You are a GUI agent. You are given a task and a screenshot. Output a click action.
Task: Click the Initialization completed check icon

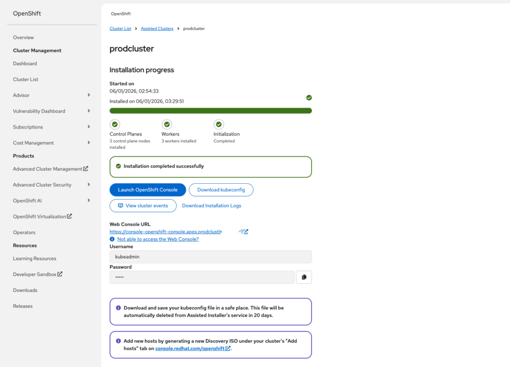219,124
